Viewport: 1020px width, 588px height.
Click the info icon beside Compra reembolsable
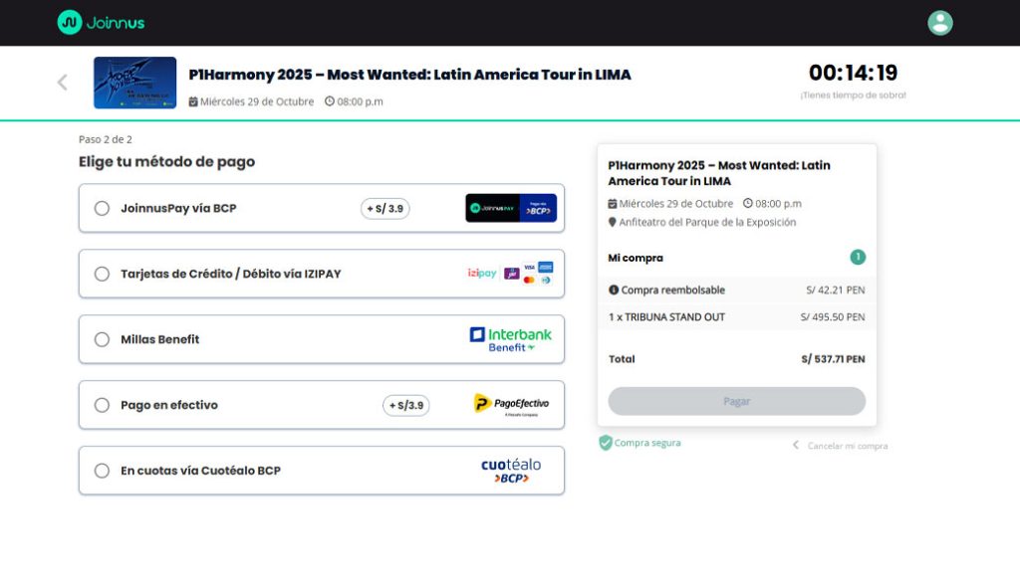click(x=614, y=290)
